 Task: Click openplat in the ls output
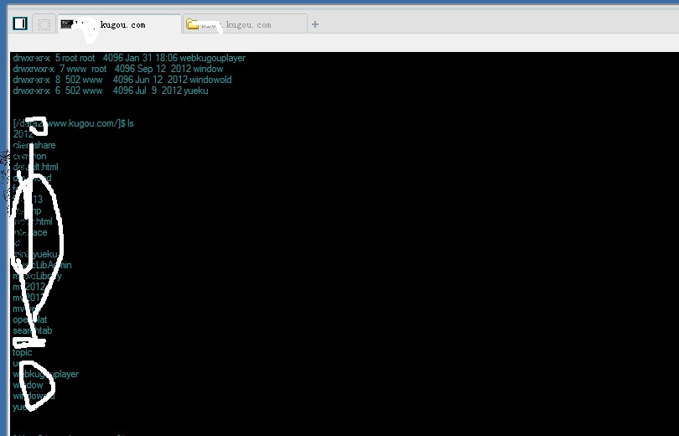click(30, 319)
